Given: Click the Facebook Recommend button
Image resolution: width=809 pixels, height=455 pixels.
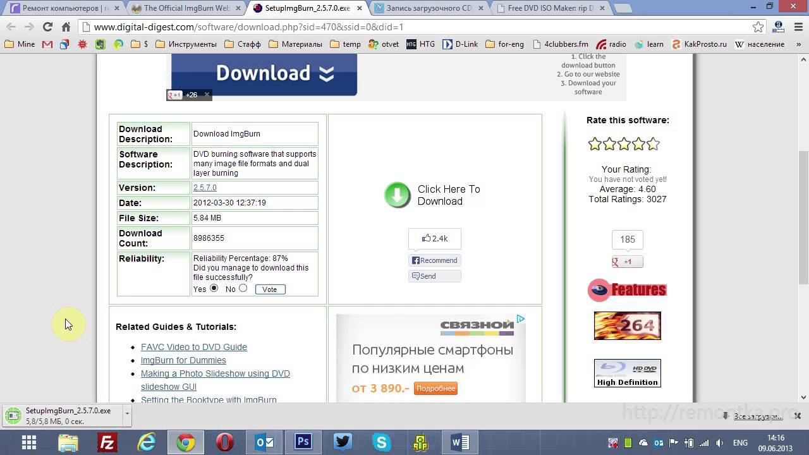Looking at the screenshot, I should tap(434, 260).
